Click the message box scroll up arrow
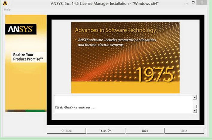This screenshot has width=212, height=140. 195,97
